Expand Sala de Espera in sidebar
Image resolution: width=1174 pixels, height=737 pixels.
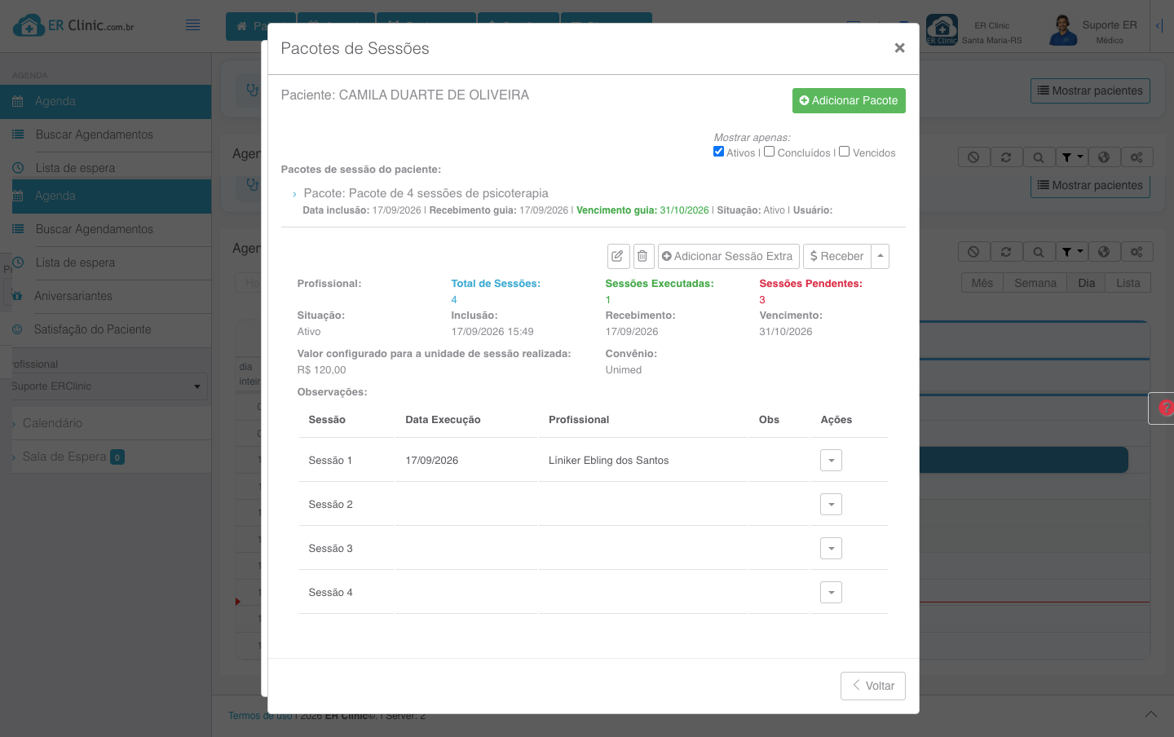pos(64,457)
